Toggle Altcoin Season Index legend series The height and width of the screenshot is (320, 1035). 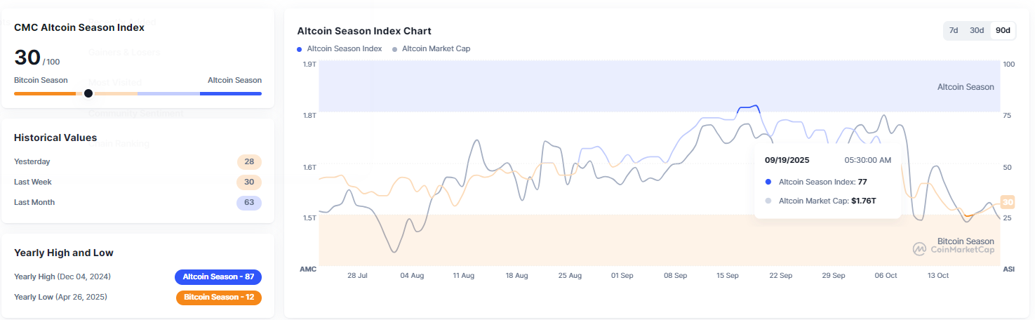pyautogui.click(x=340, y=48)
